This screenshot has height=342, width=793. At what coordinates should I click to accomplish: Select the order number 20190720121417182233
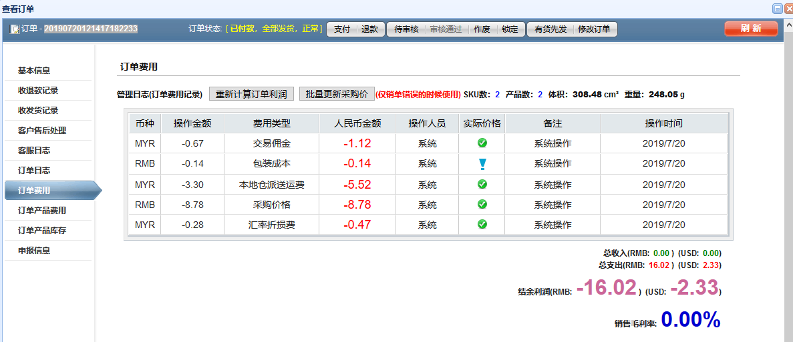tap(91, 29)
